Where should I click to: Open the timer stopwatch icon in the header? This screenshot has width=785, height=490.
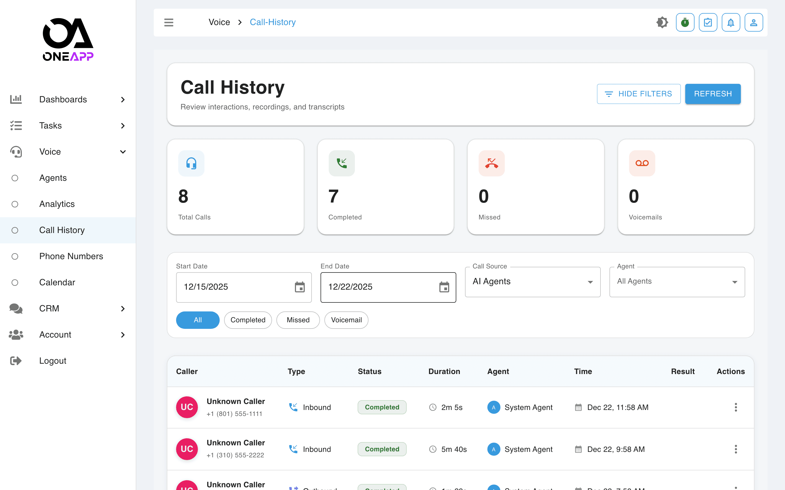(685, 22)
